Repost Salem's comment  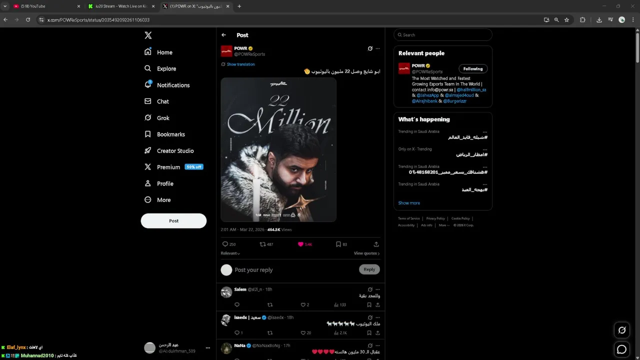coord(270,304)
